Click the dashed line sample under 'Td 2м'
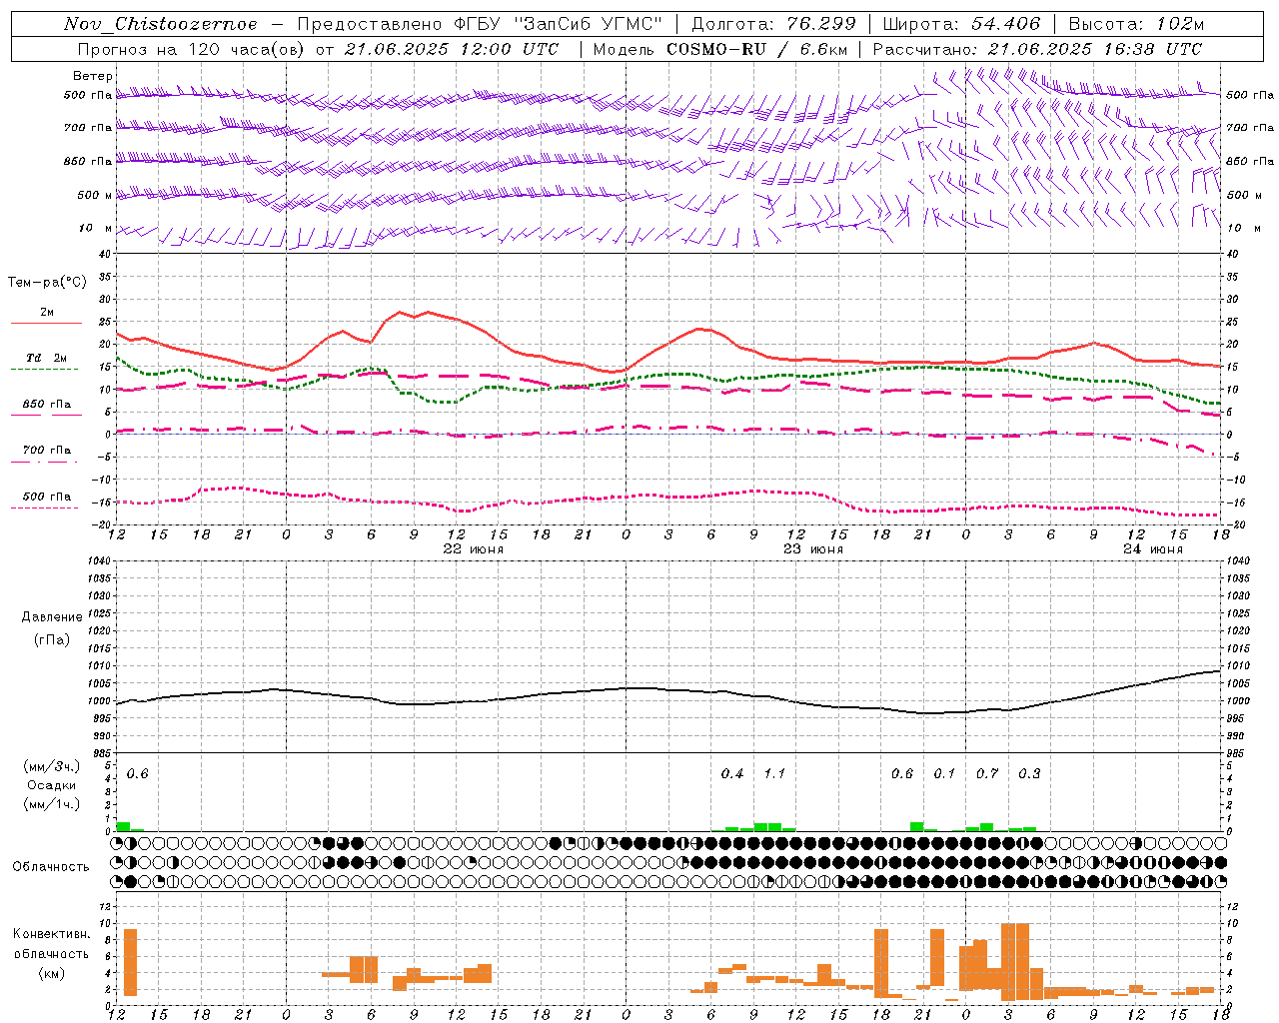Viewport: 1279px width, 1023px height. coord(44,369)
